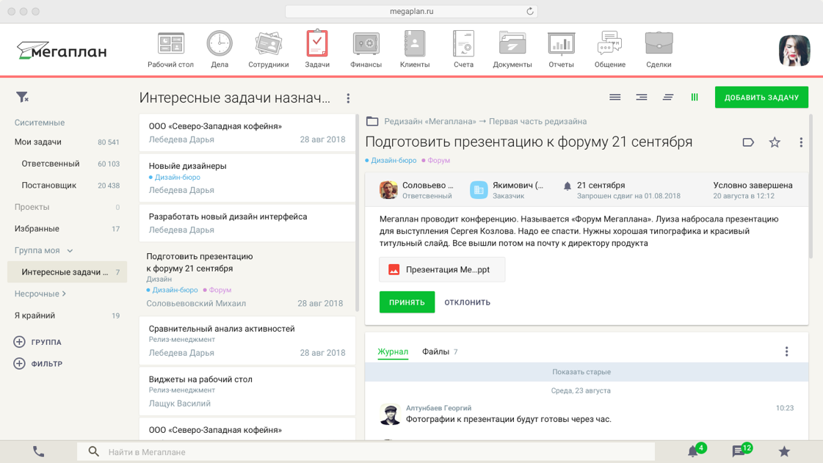Open task Сравнительный анализ активностей
The image size is (823, 463).
coord(247,340)
